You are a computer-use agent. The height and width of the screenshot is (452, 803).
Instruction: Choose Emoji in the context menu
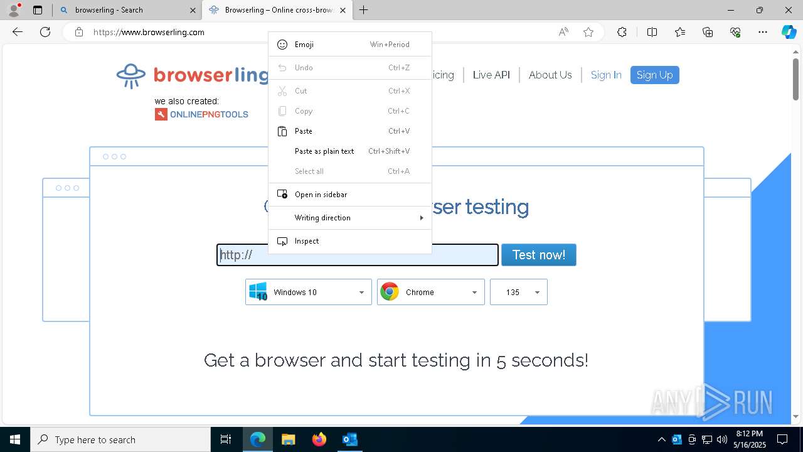click(350, 45)
